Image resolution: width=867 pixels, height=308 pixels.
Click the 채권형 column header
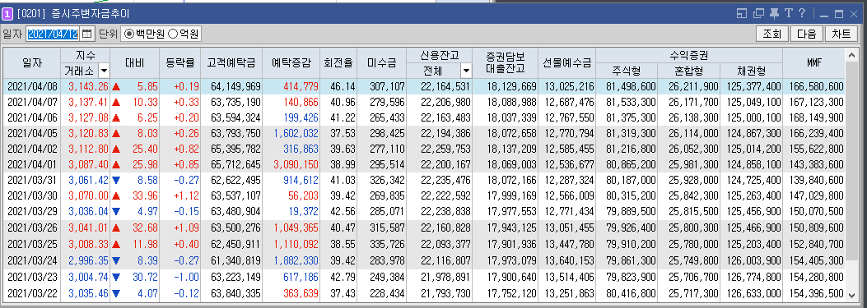(x=752, y=71)
